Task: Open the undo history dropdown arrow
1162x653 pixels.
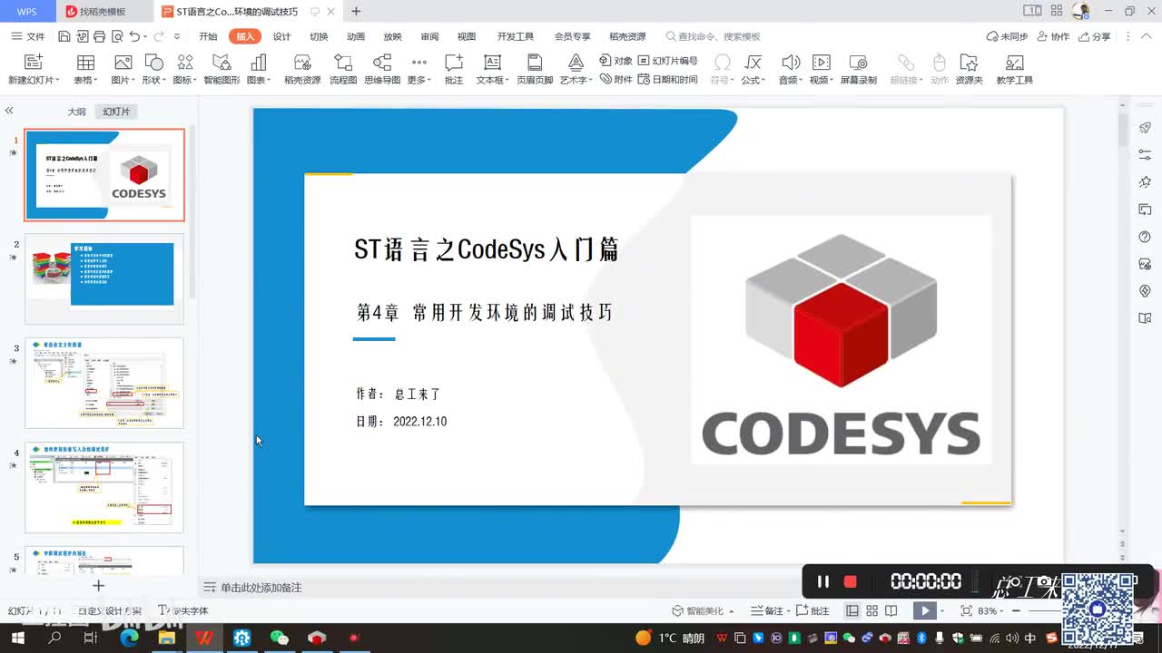Action: pyautogui.click(x=146, y=36)
